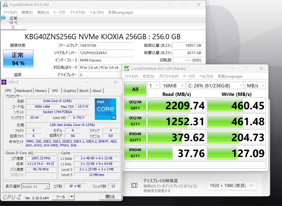Start the SEQ1M Q8T1 test
282x206 pixels.
(135, 105)
